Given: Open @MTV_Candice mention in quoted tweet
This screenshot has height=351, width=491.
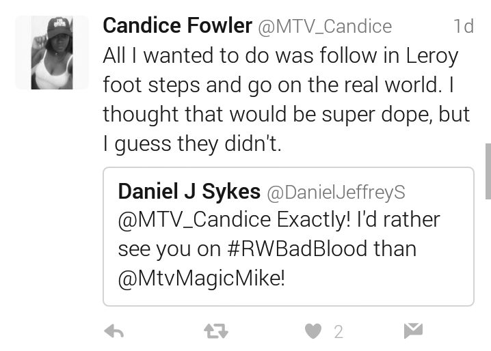Looking at the screenshot, I should [194, 220].
